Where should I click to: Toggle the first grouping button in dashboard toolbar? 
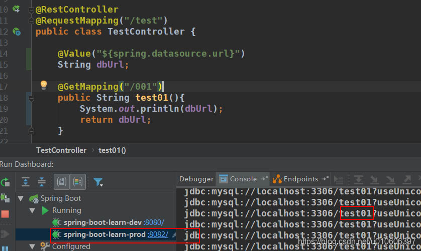62,182
